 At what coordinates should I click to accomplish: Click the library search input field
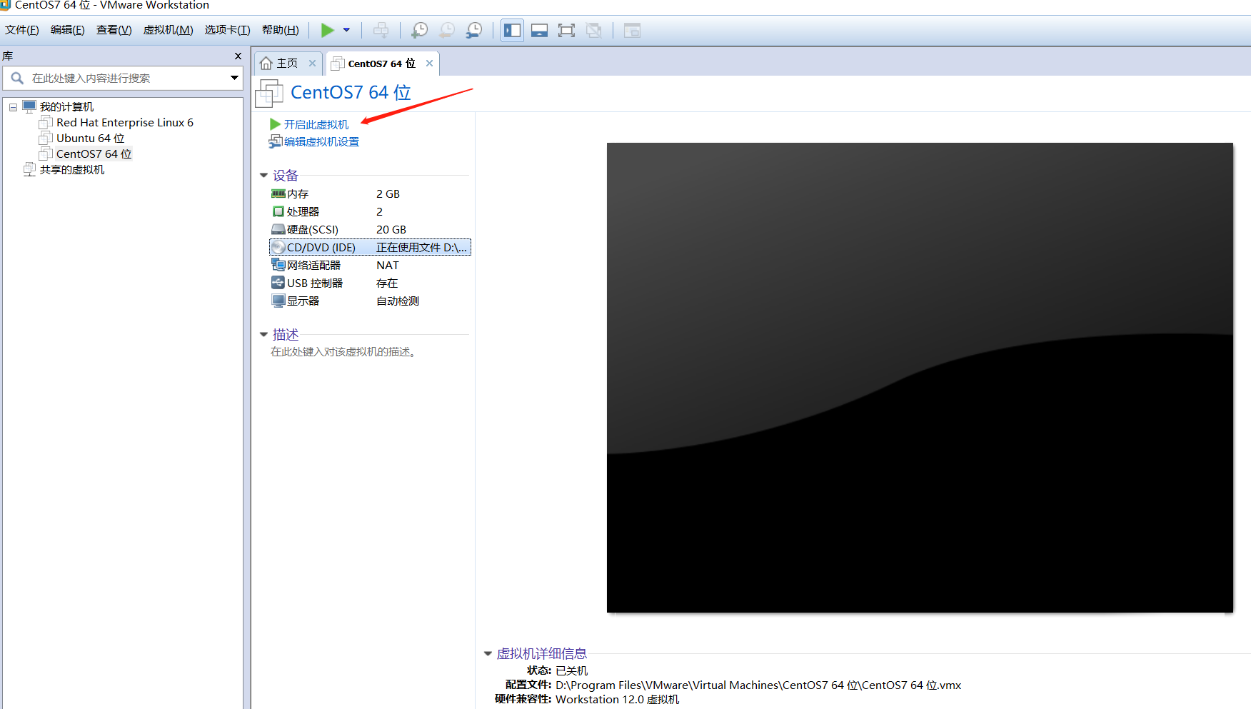click(123, 78)
